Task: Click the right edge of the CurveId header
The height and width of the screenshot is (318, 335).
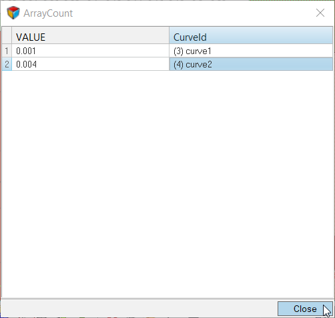Action: click(x=332, y=35)
